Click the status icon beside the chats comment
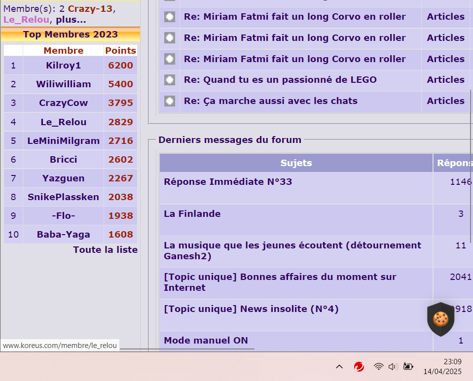This screenshot has height=381, width=473. pyautogui.click(x=170, y=101)
